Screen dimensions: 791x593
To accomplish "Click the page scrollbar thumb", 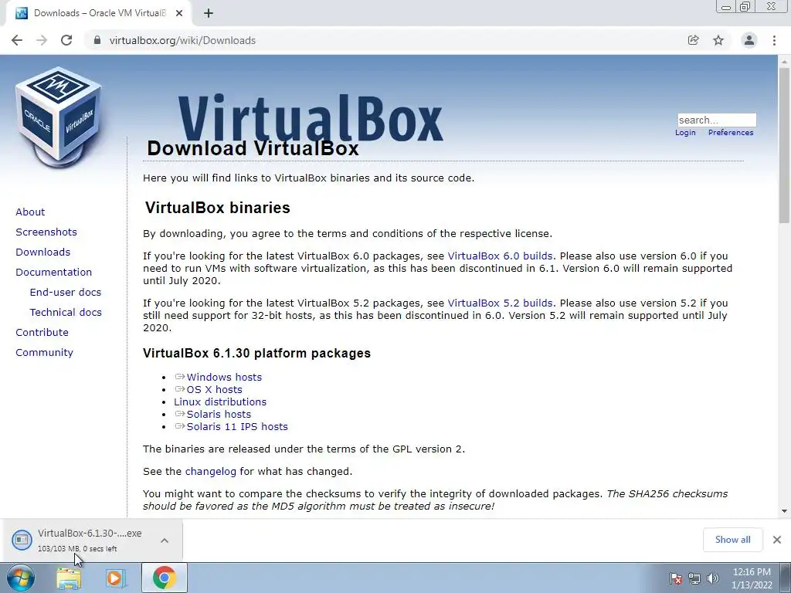I will (x=784, y=145).
